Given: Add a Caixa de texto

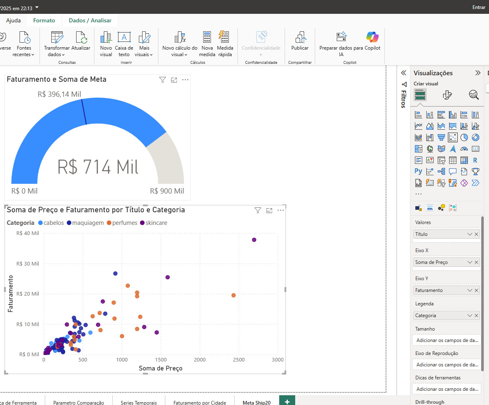Looking at the screenshot, I should click(124, 44).
